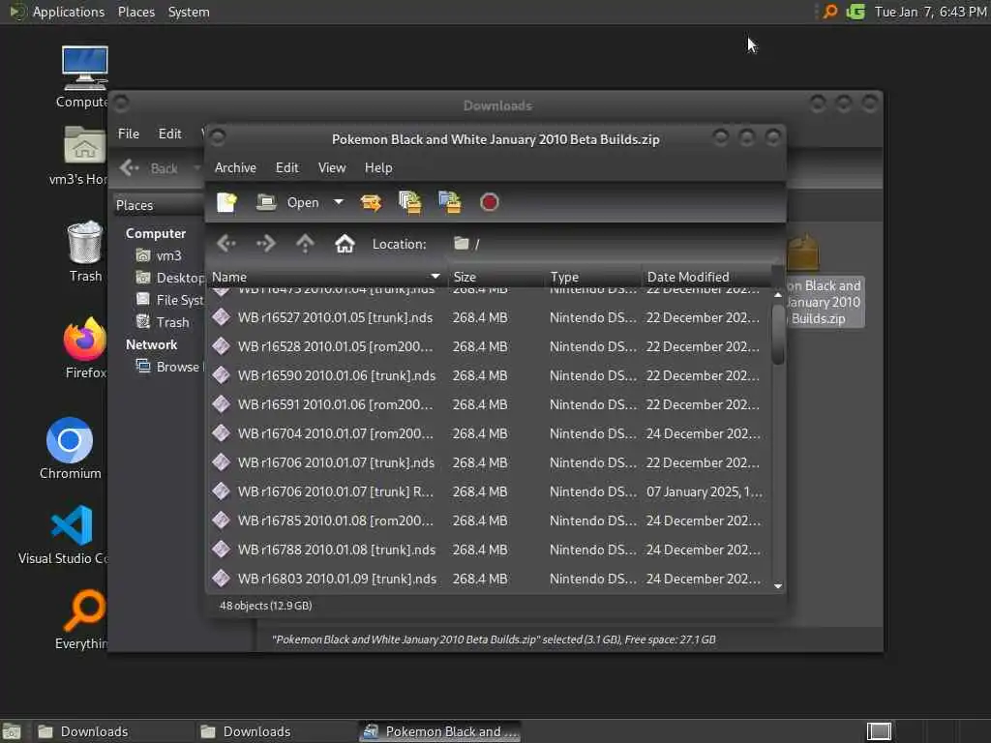
Task: Click the Location path field
Action: pos(613,244)
